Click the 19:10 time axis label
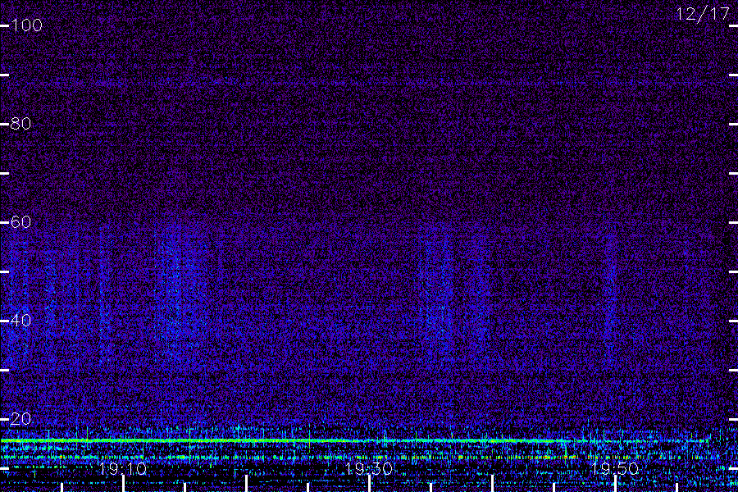The image size is (738, 492). (123, 468)
